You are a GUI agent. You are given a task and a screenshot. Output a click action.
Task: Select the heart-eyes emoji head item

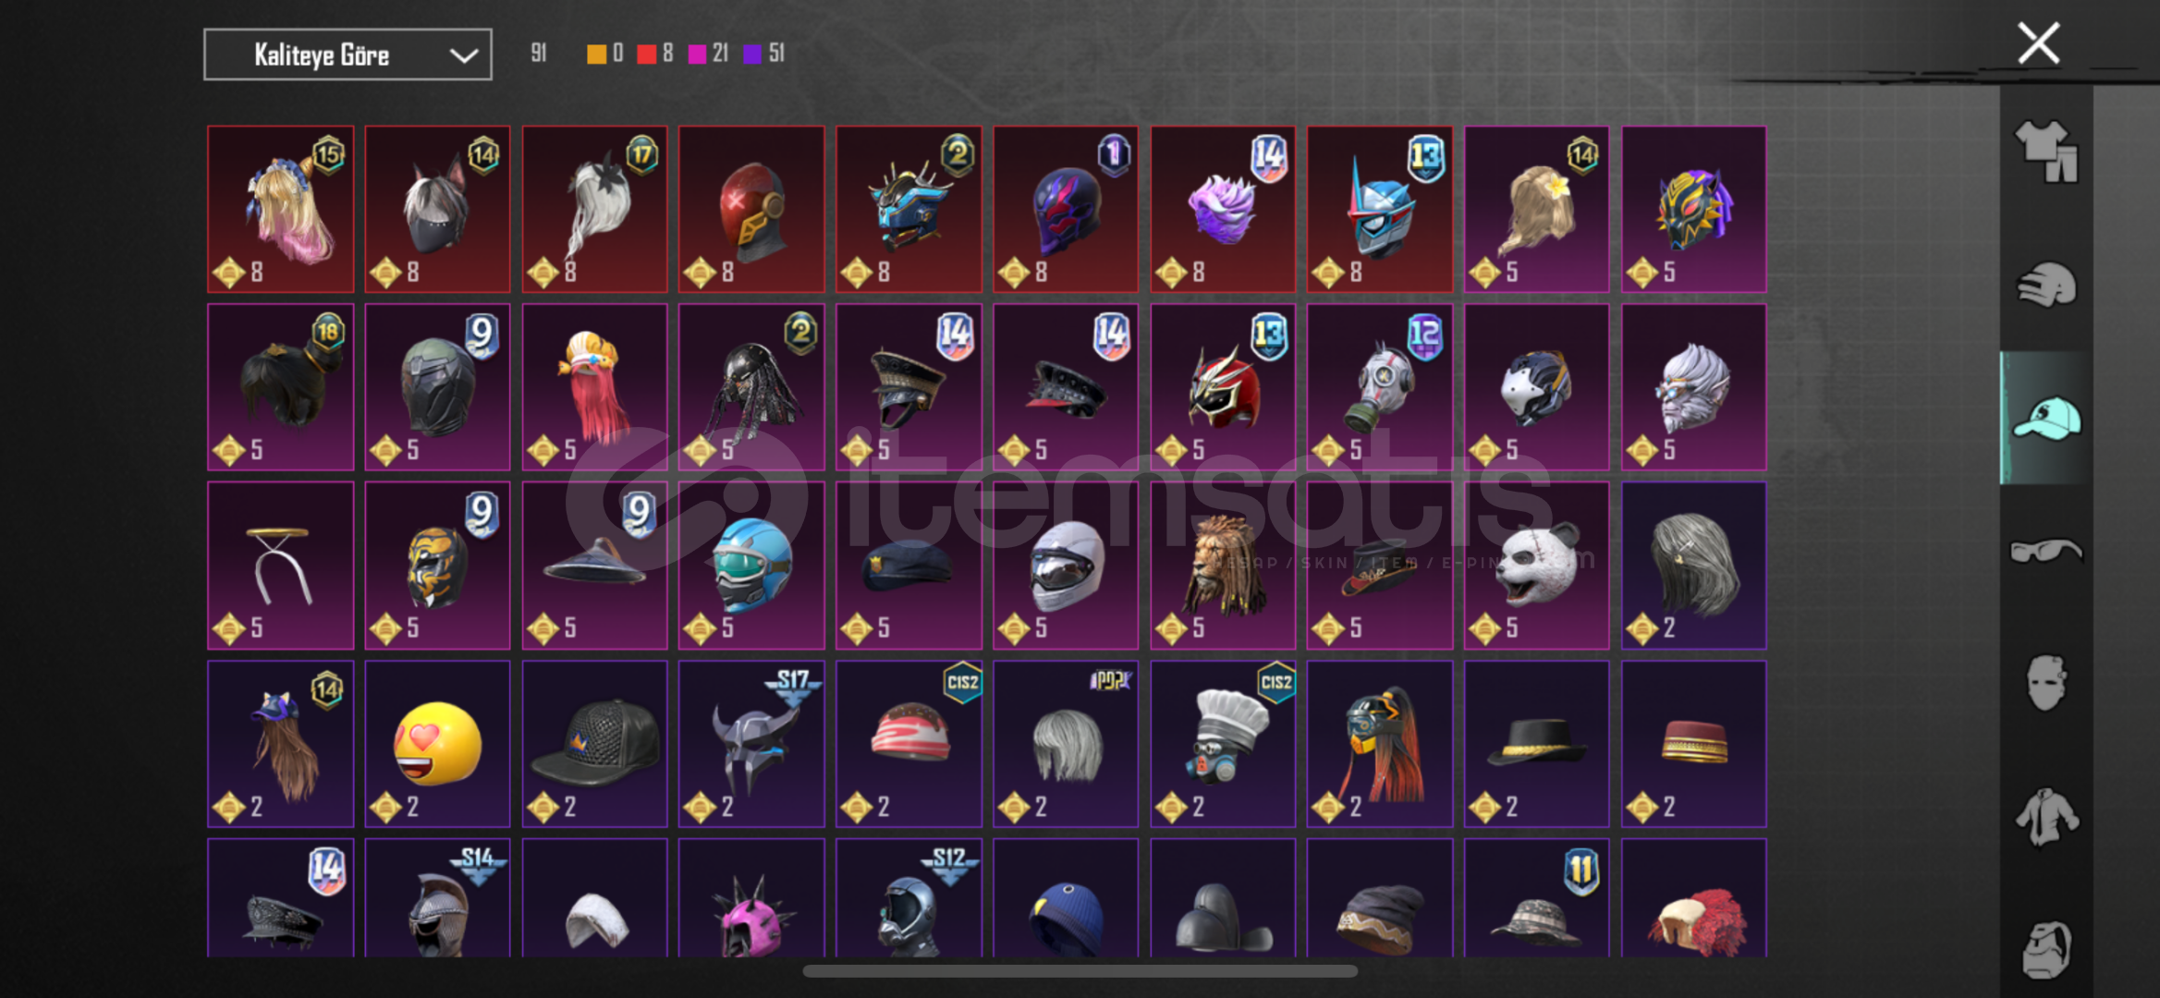(437, 744)
